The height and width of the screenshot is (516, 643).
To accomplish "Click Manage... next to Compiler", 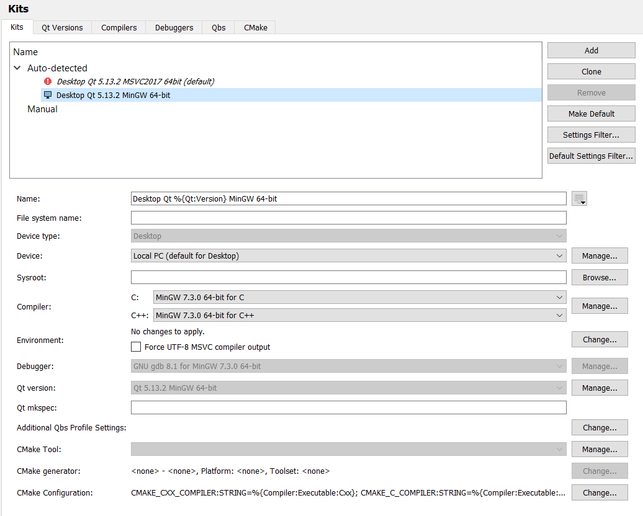I will tap(600, 306).
